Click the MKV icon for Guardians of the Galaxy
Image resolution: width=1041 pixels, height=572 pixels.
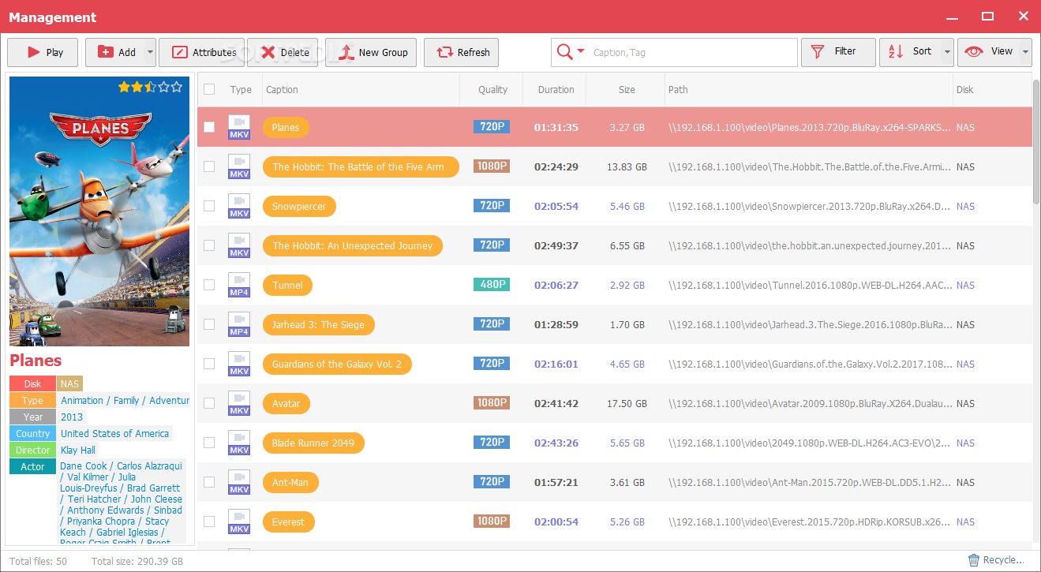239,364
